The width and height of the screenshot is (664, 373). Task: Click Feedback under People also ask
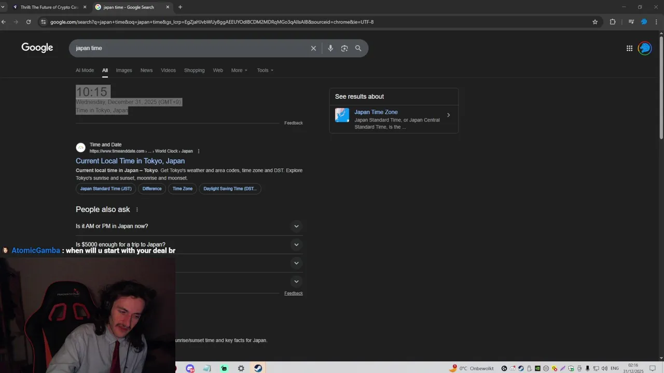point(294,294)
